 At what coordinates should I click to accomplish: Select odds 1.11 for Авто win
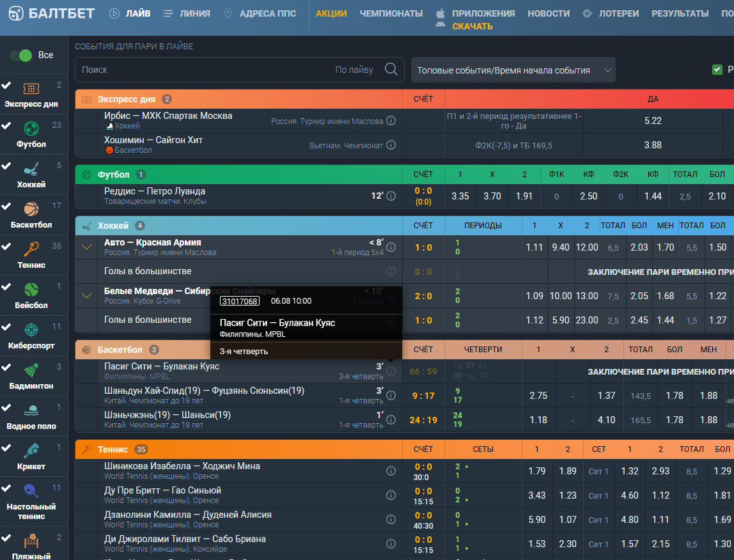pyautogui.click(x=534, y=247)
